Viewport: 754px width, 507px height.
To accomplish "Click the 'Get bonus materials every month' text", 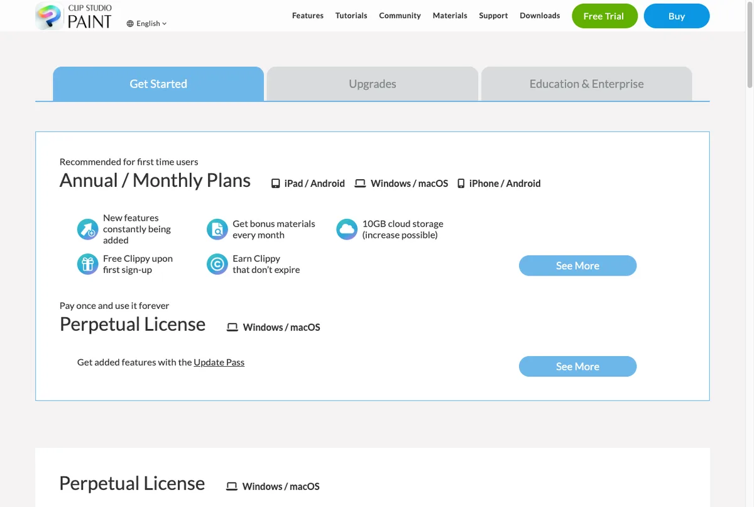I will (x=274, y=229).
